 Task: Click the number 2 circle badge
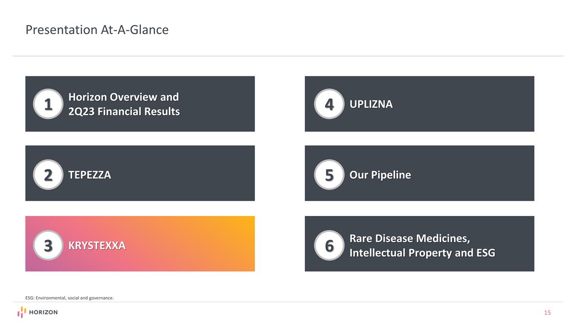coord(48,175)
